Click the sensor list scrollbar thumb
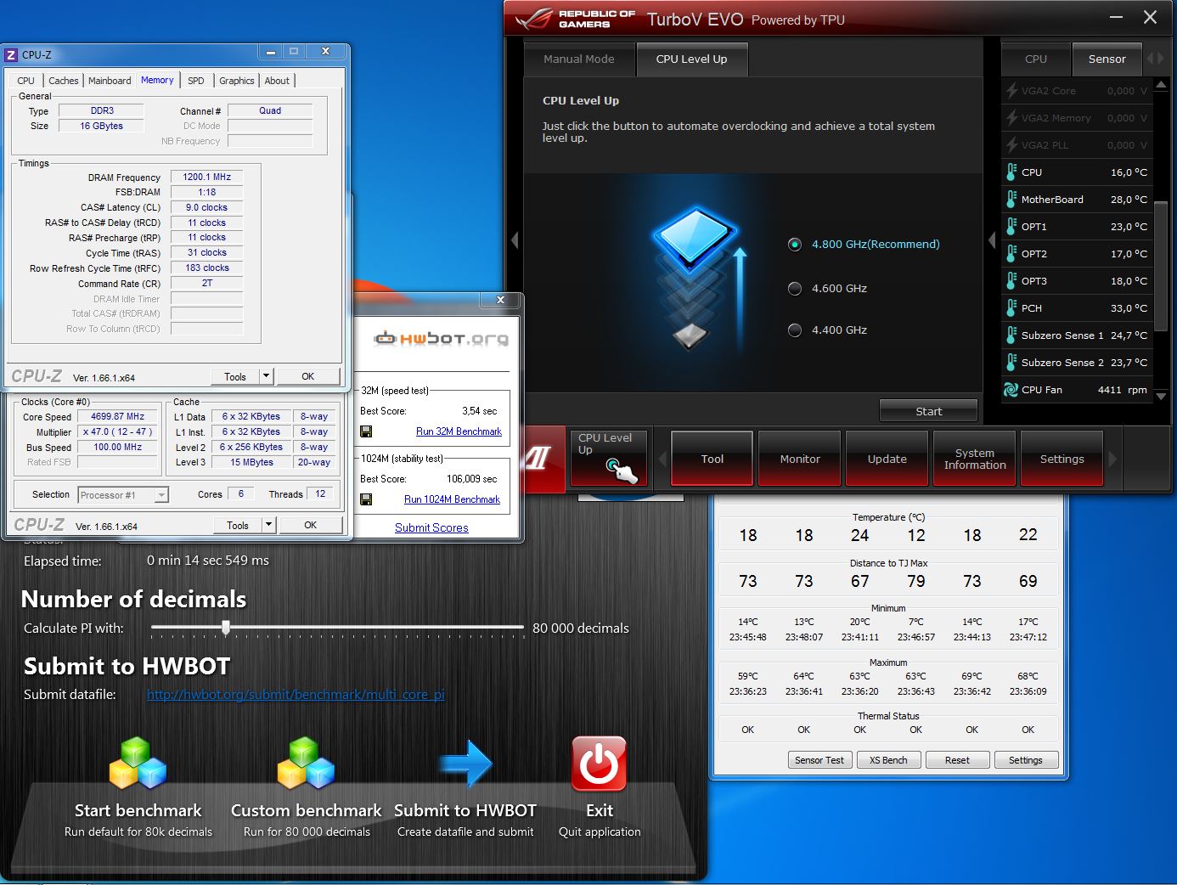Image resolution: width=1177 pixels, height=885 pixels. [x=1161, y=267]
